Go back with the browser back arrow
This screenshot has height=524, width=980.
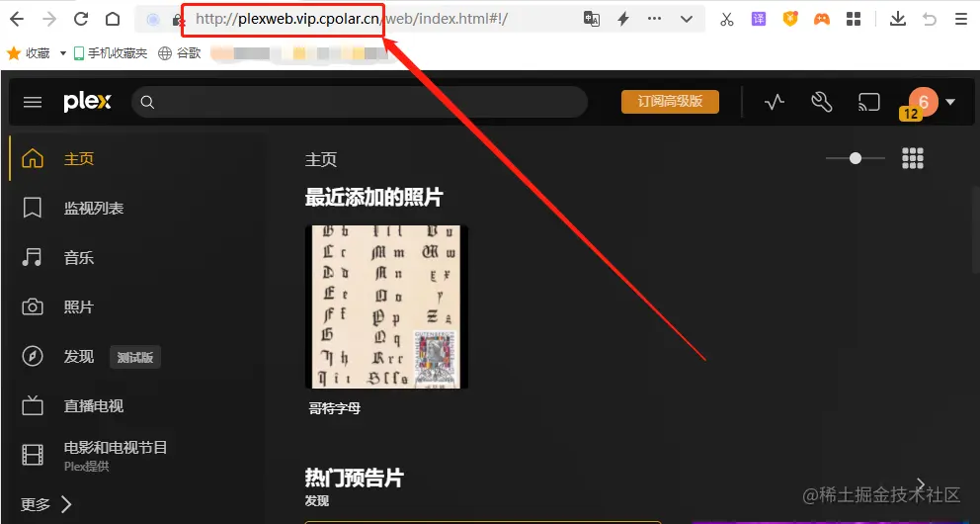tap(17, 19)
